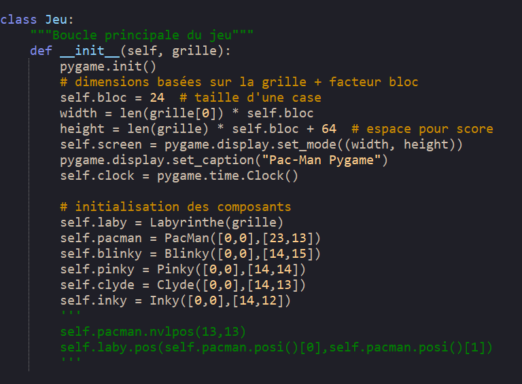Click the number 24 in self.bloc assignment
The image size is (522, 384).
pyautogui.click(x=157, y=98)
